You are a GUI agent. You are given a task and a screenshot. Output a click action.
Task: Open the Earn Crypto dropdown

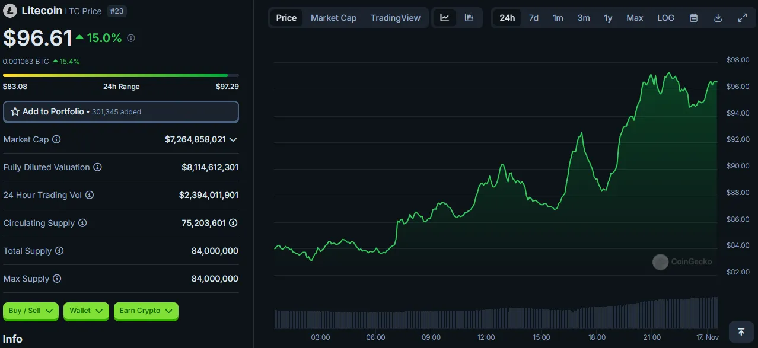(146, 311)
